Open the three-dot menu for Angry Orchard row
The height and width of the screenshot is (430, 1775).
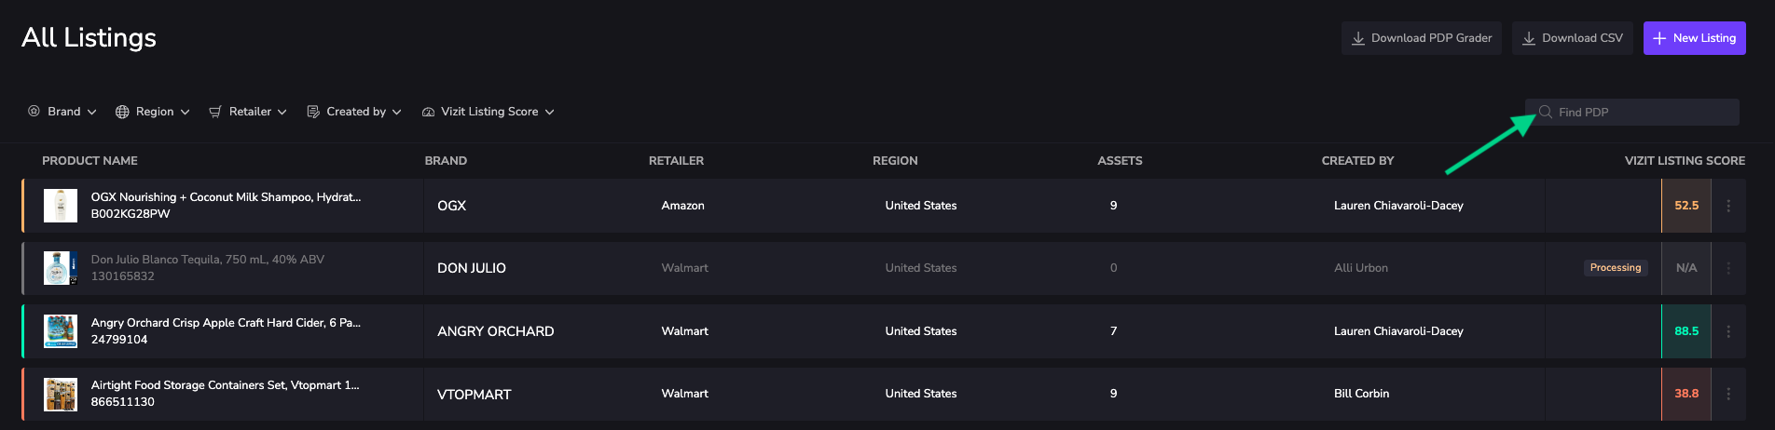coord(1728,331)
